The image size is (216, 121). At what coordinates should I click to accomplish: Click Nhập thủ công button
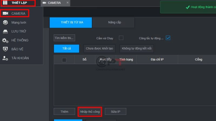point(90,112)
